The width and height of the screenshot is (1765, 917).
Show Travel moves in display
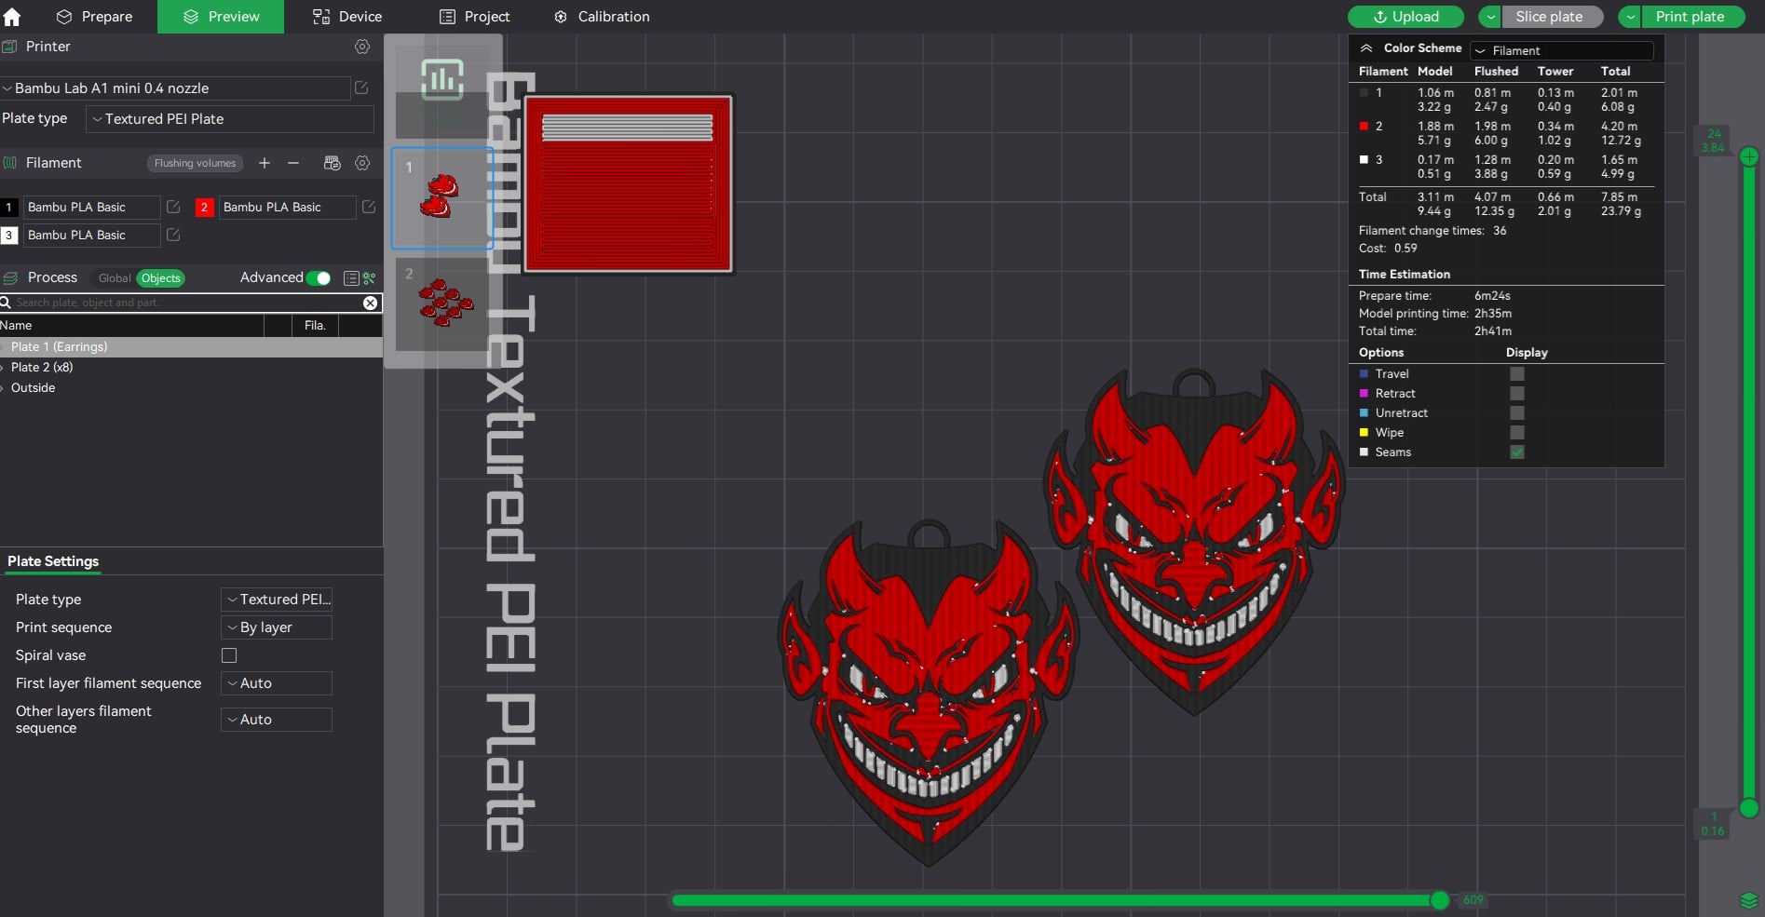pyautogui.click(x=1517, y=373)
